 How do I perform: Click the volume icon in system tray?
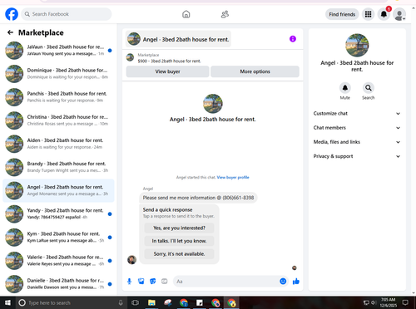point(374,302)
